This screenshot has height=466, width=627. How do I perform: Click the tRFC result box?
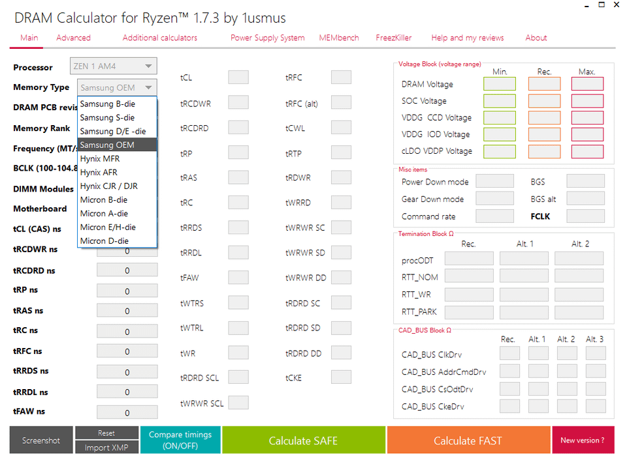tap(341, 78)
